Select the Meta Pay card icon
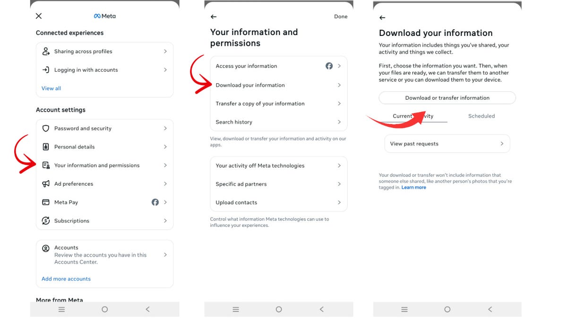Image resolution: width=567 pixels, height=319 pixels. 45,202
